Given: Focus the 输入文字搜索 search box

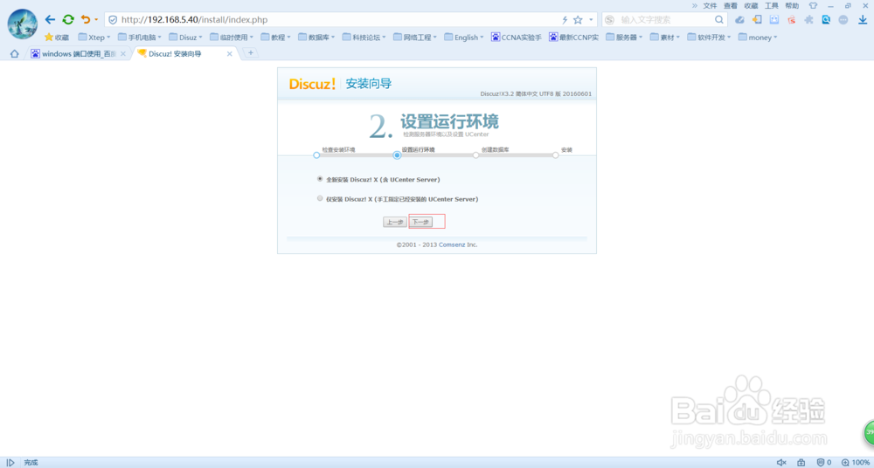Looking at the screenshot, I should click(x=666, y=19).
